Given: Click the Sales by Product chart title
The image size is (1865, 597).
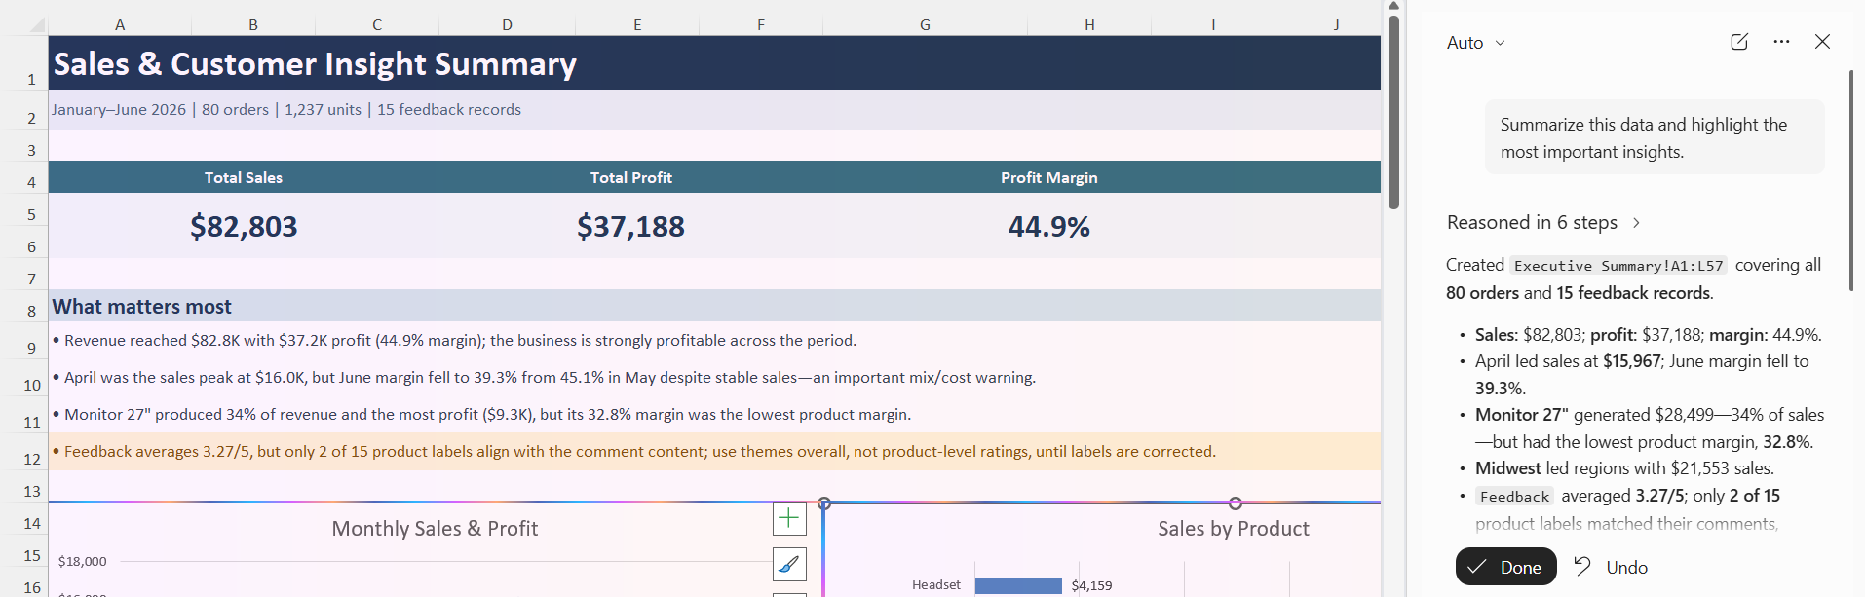Looking at the screenshot, I should coord(1233,528).
